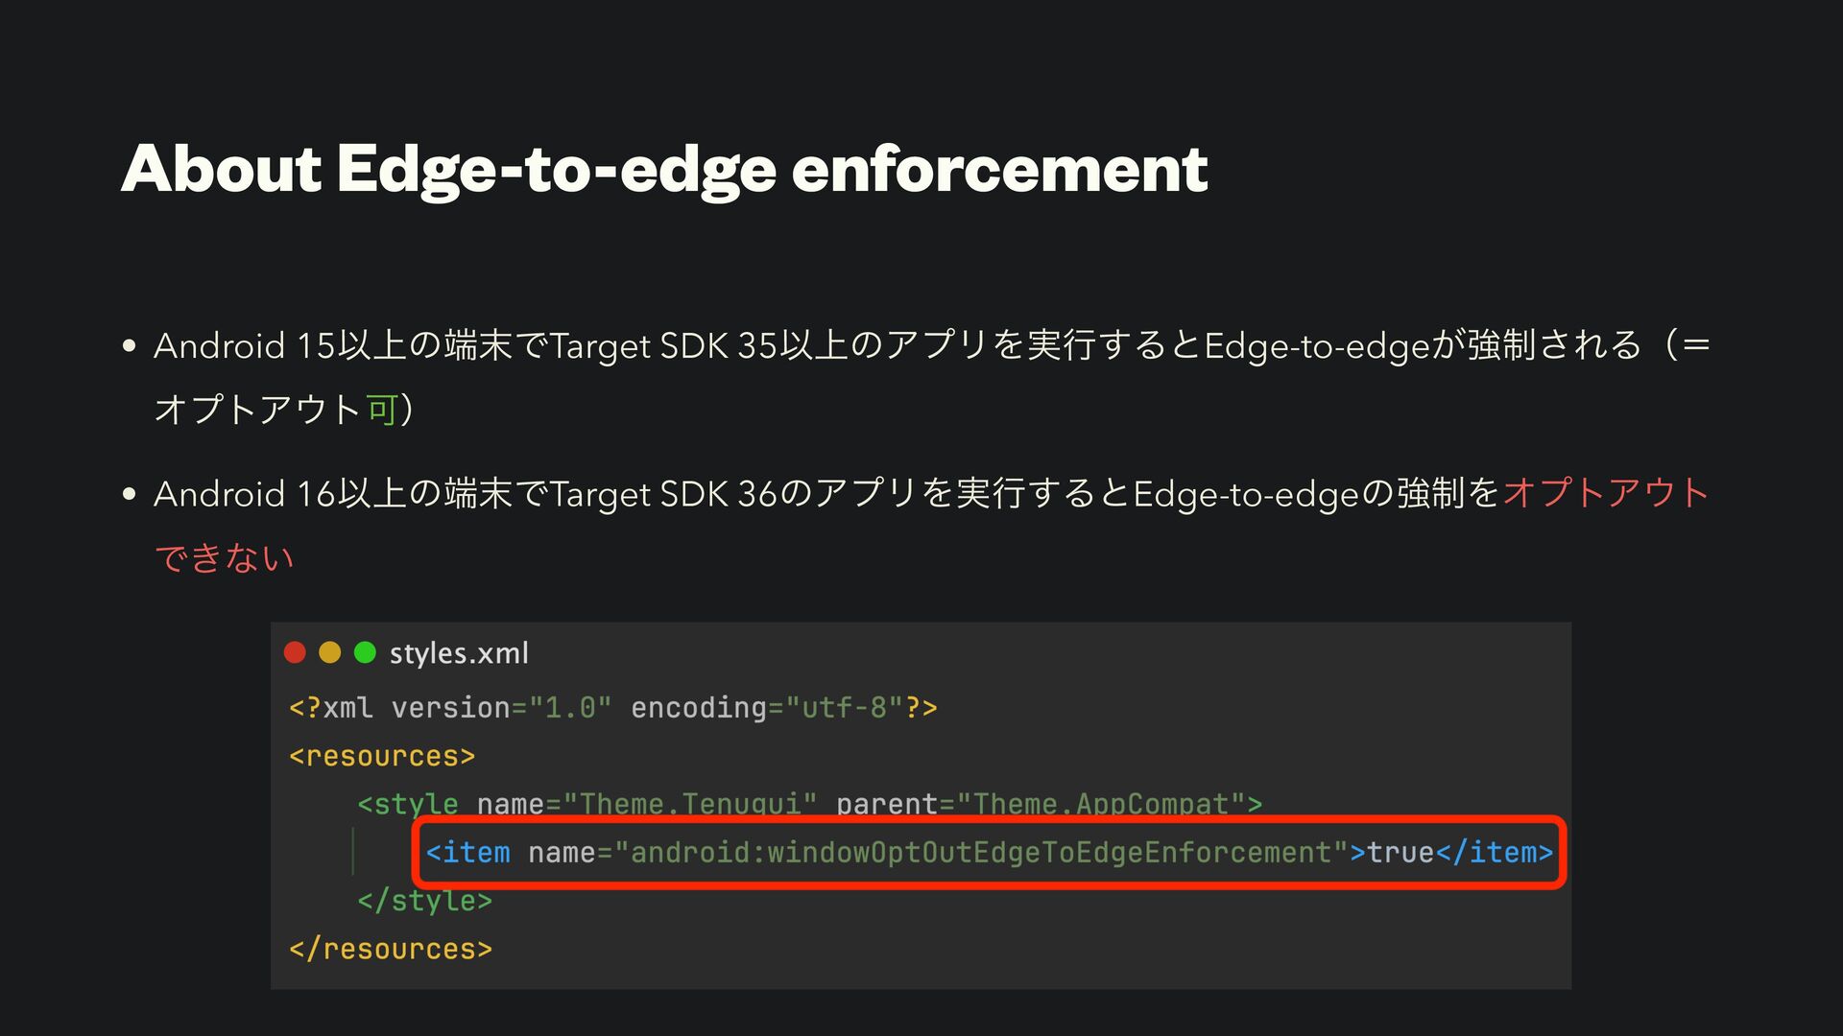1843x1036 pixels.
Task: Click the red できない text
Action: coord(225,557)
